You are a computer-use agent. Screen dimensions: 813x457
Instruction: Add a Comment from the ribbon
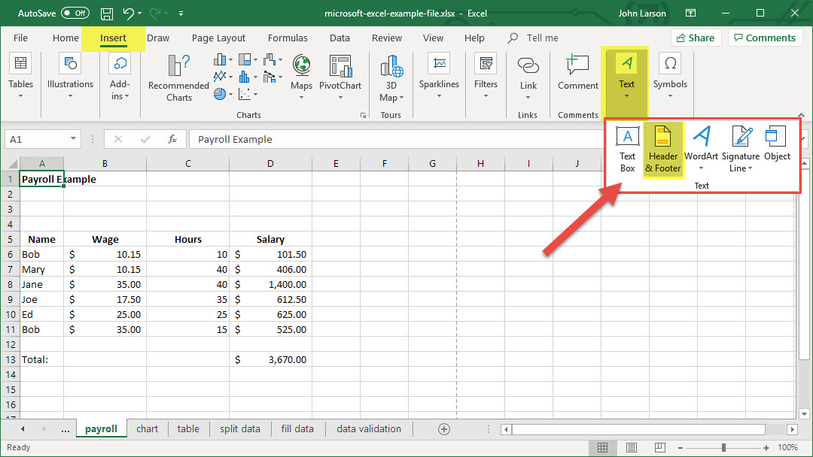tap(577, 74)
